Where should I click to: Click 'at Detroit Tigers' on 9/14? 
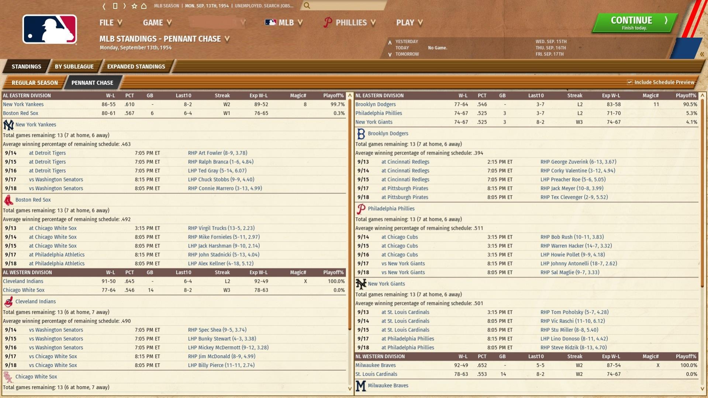(47, 153)
